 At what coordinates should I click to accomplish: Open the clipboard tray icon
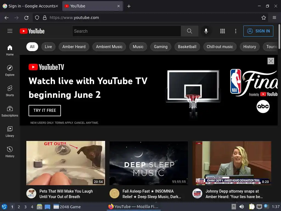[x=252, y=207]
